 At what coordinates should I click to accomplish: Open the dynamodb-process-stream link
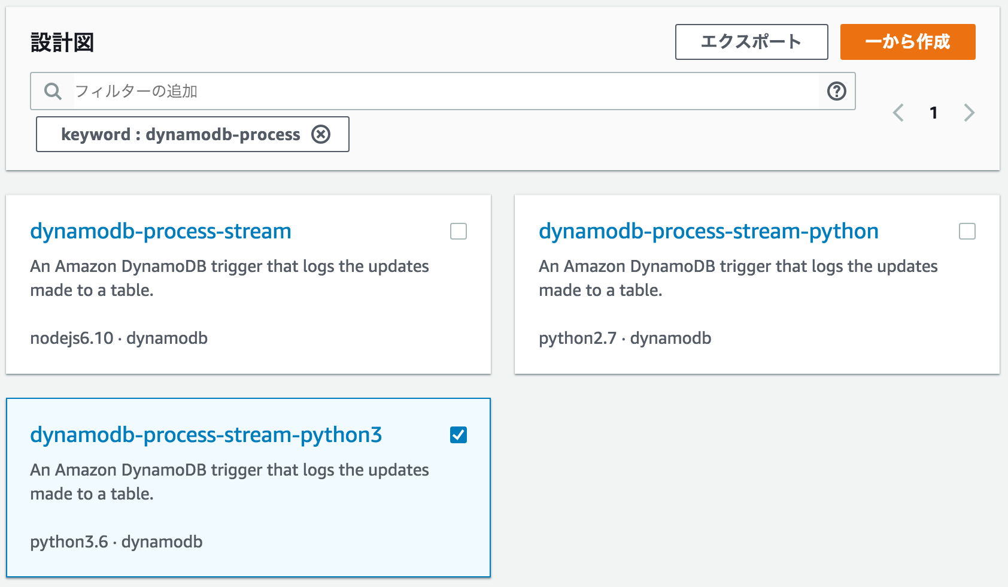(160, 231)
